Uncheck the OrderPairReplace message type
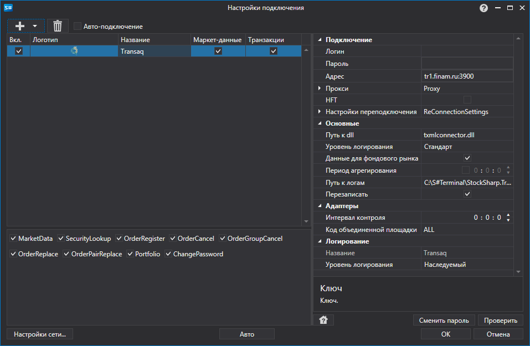 [66, 254]
